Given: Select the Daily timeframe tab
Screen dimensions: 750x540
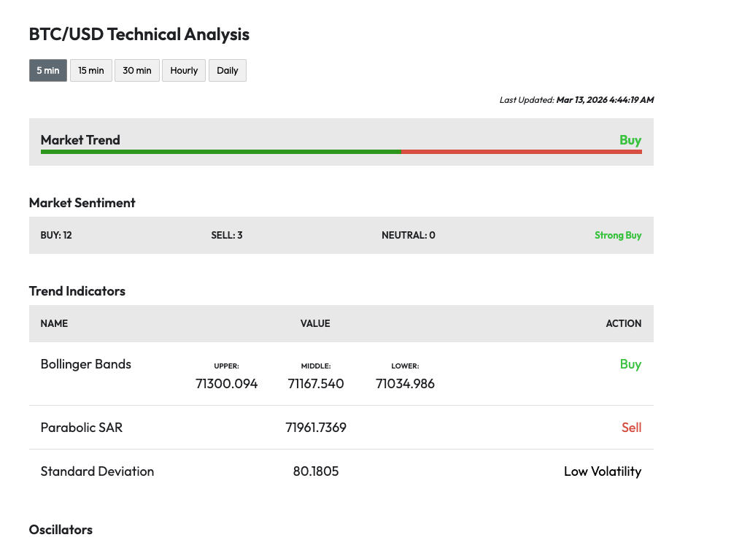Looking at the screenshot, I should point(228,71).
